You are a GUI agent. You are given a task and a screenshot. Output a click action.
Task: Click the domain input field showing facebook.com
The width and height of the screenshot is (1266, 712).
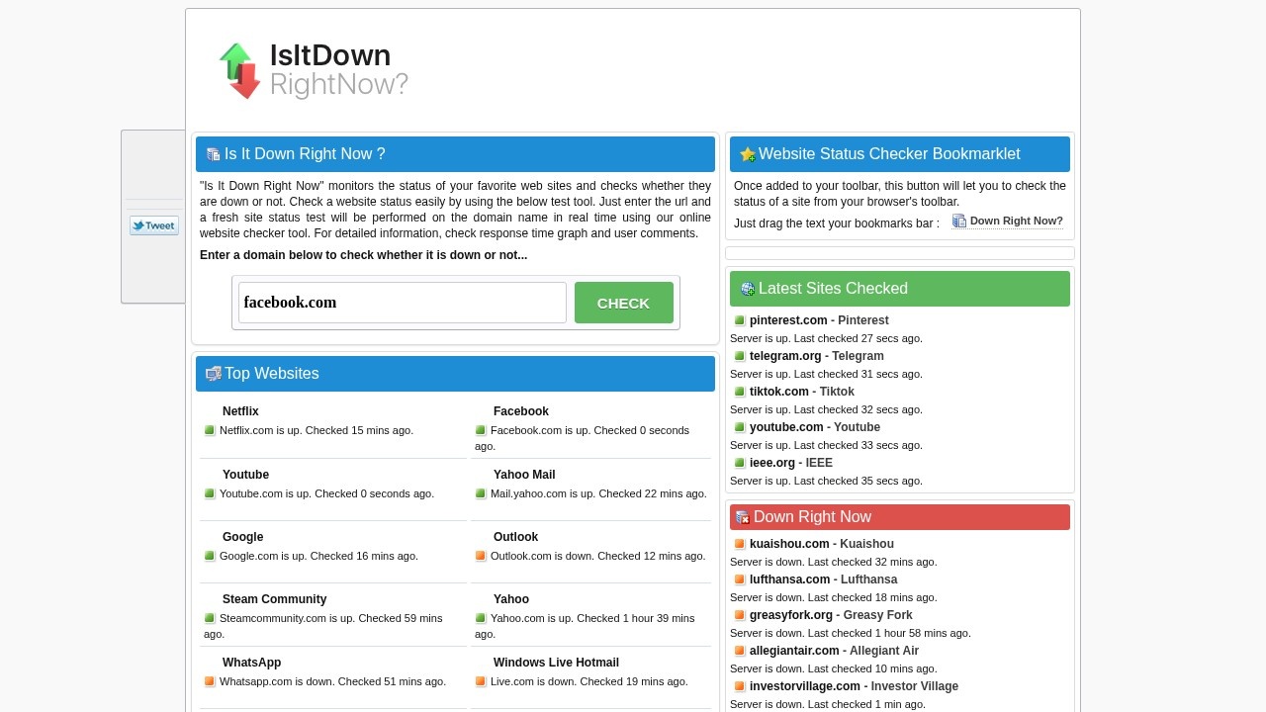(x=403, y=303)
